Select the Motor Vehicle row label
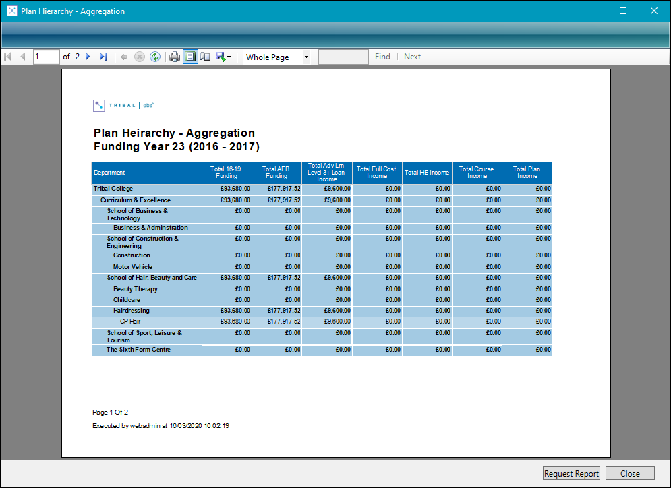This screenshot has height=488, width=671. pos(133,267)
